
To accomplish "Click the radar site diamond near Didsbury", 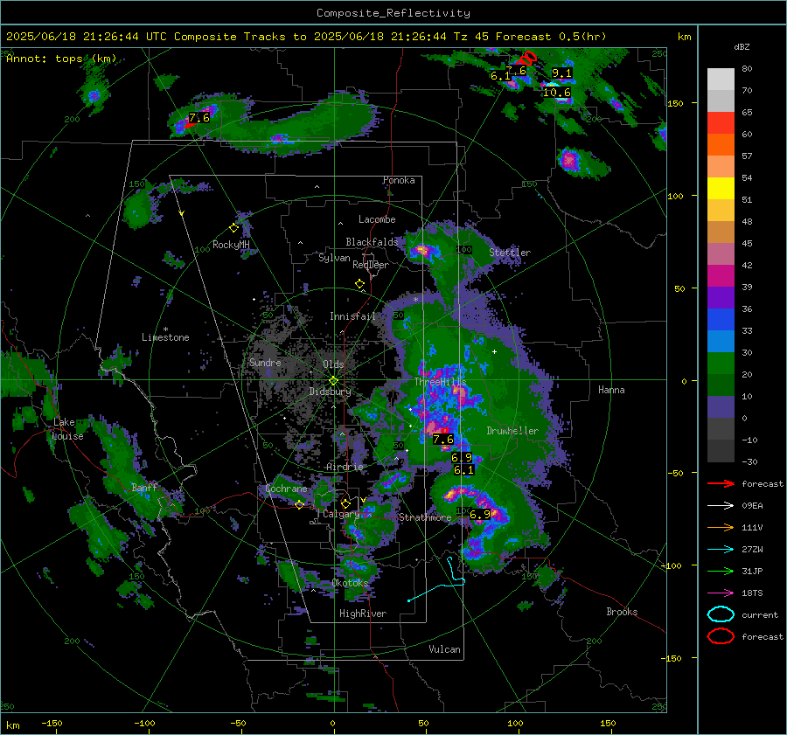I will 333,381.
